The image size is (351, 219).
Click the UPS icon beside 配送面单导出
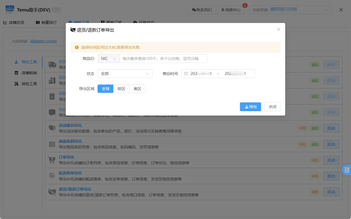(x=52, y=176)
